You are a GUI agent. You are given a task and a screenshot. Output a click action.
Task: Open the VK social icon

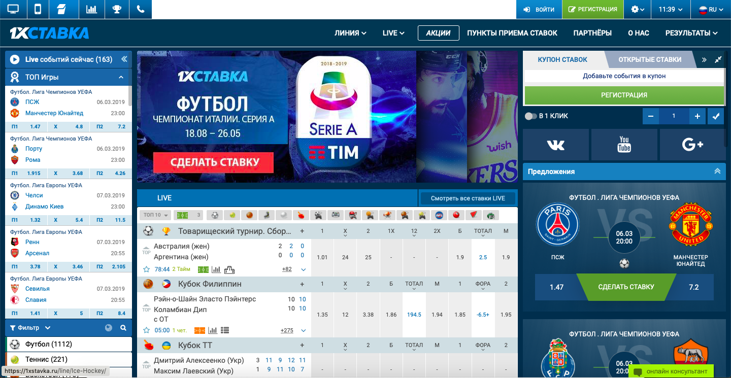[x=555, y=145]
